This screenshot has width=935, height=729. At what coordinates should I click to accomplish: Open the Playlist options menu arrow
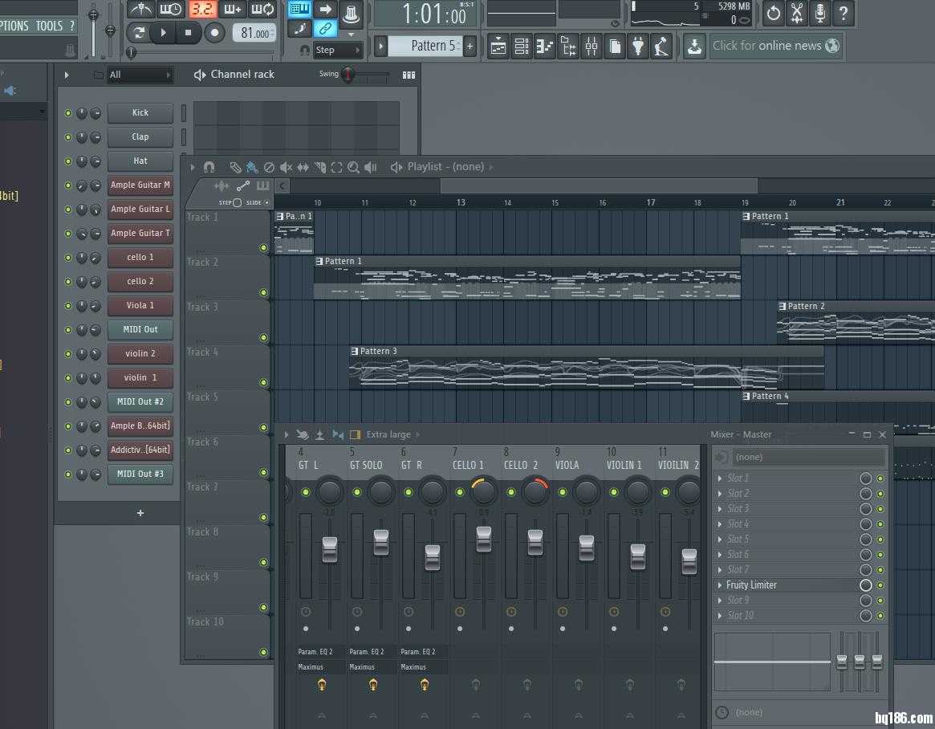point(193,167)
